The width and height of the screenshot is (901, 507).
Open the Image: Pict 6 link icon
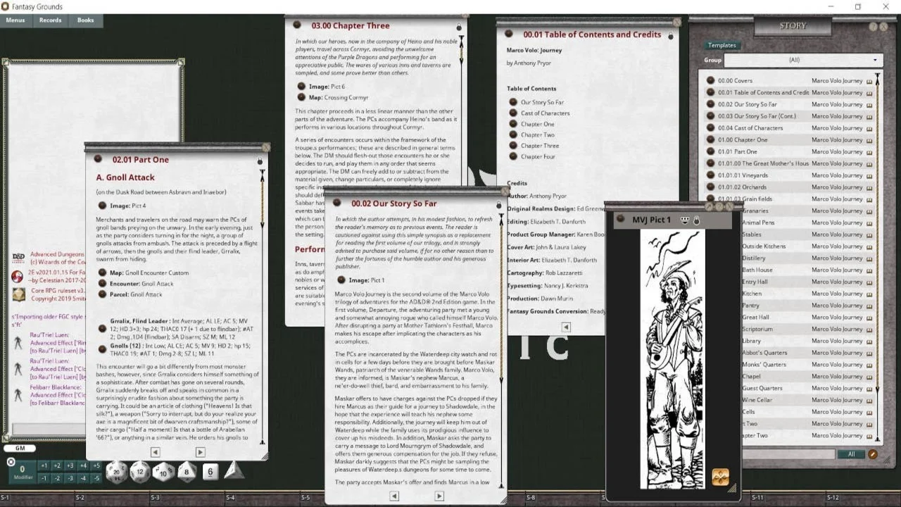click(301, 87)
